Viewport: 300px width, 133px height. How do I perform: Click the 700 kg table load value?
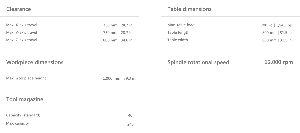(277, 25)
